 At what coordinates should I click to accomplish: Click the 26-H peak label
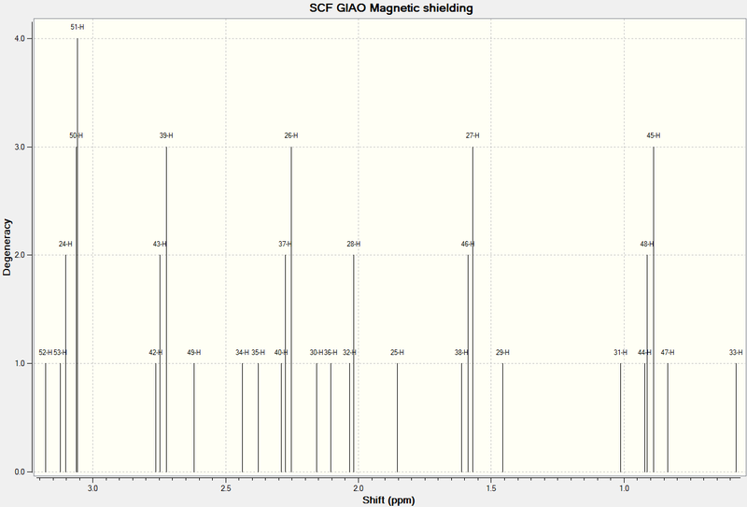tap(291, 135)
